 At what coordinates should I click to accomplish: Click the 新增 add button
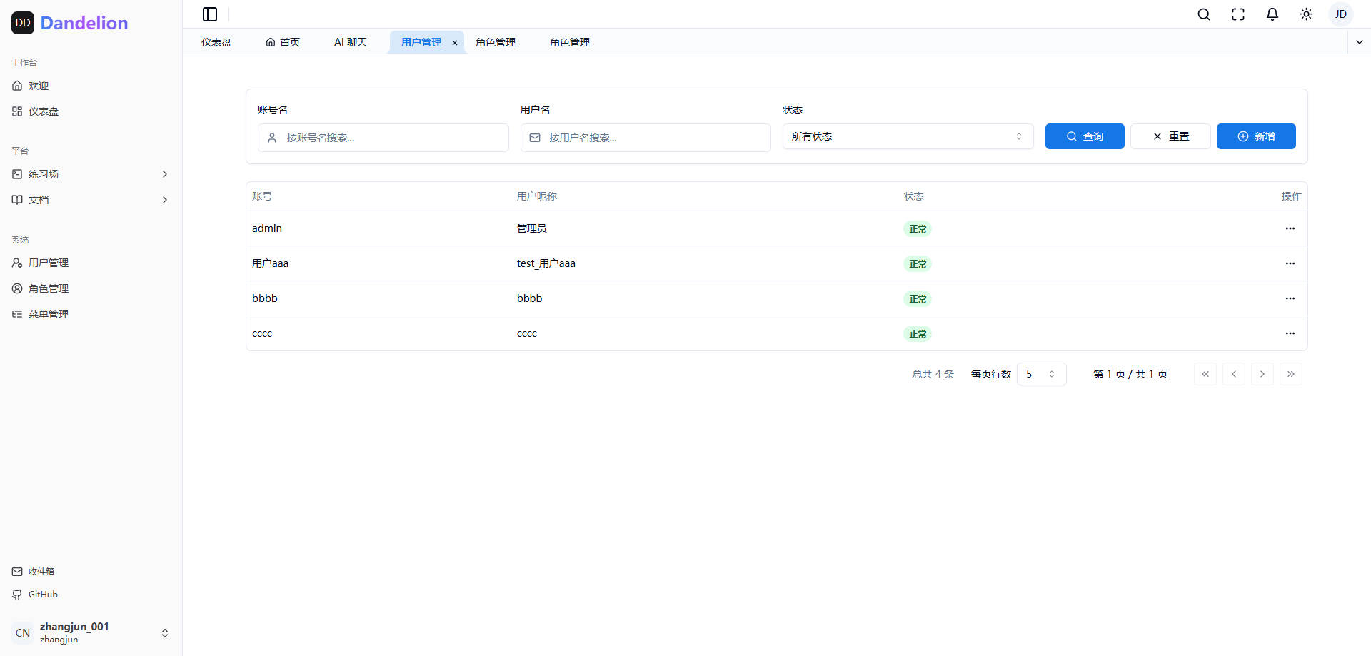(1256, 136)
